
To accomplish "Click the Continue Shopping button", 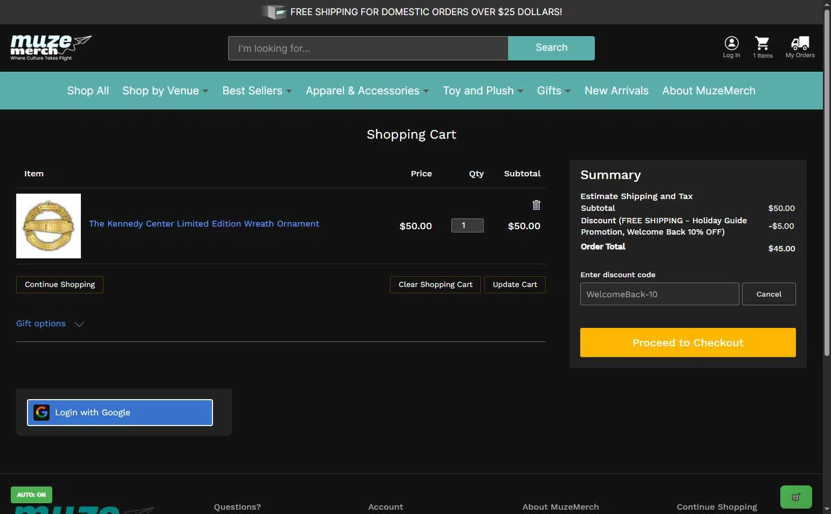I will pos(60,285).
